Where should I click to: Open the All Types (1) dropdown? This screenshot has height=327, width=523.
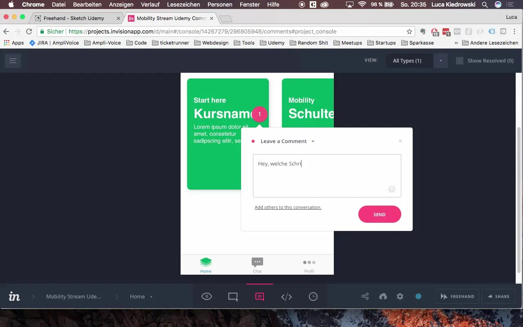(410, 60)
